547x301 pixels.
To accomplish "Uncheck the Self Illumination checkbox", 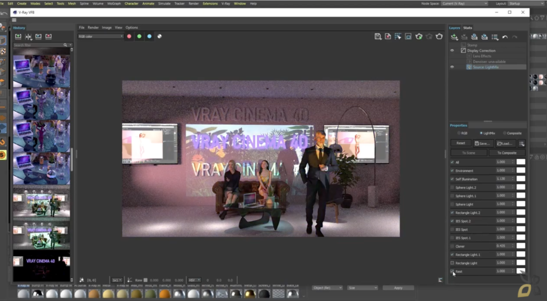I will (x=452, y=179).
